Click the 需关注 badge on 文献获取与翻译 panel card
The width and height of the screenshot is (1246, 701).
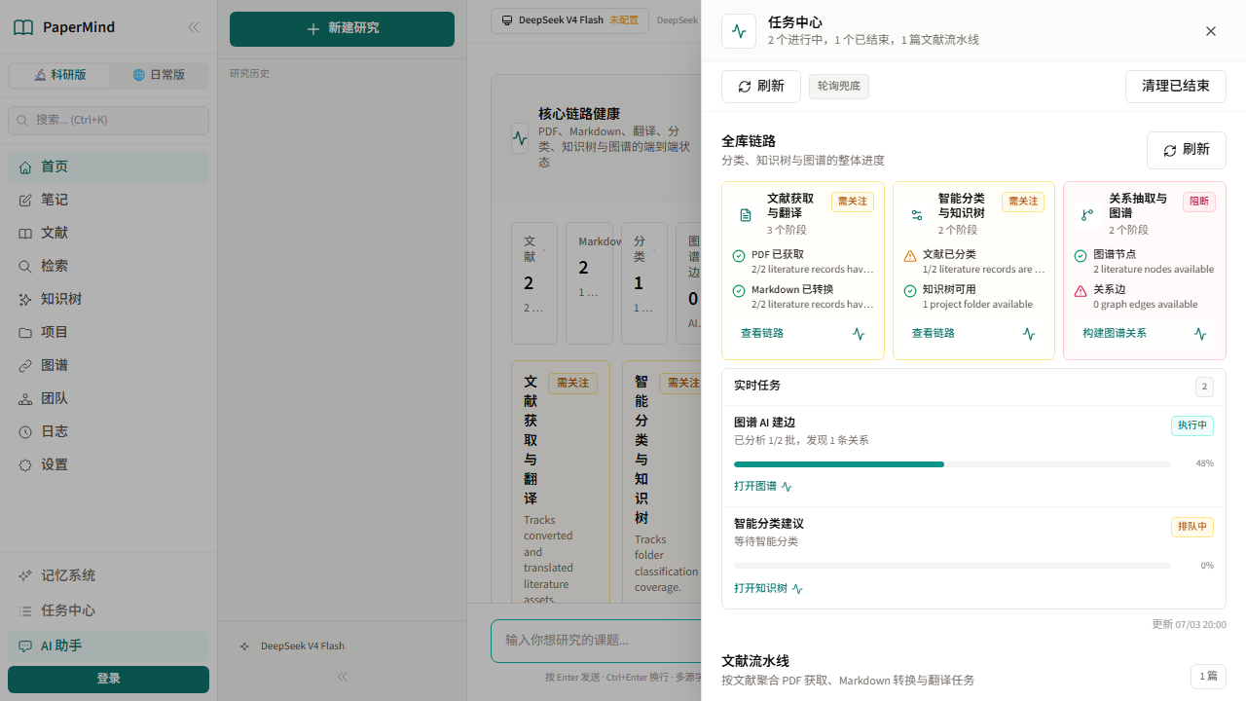[853, 202]
